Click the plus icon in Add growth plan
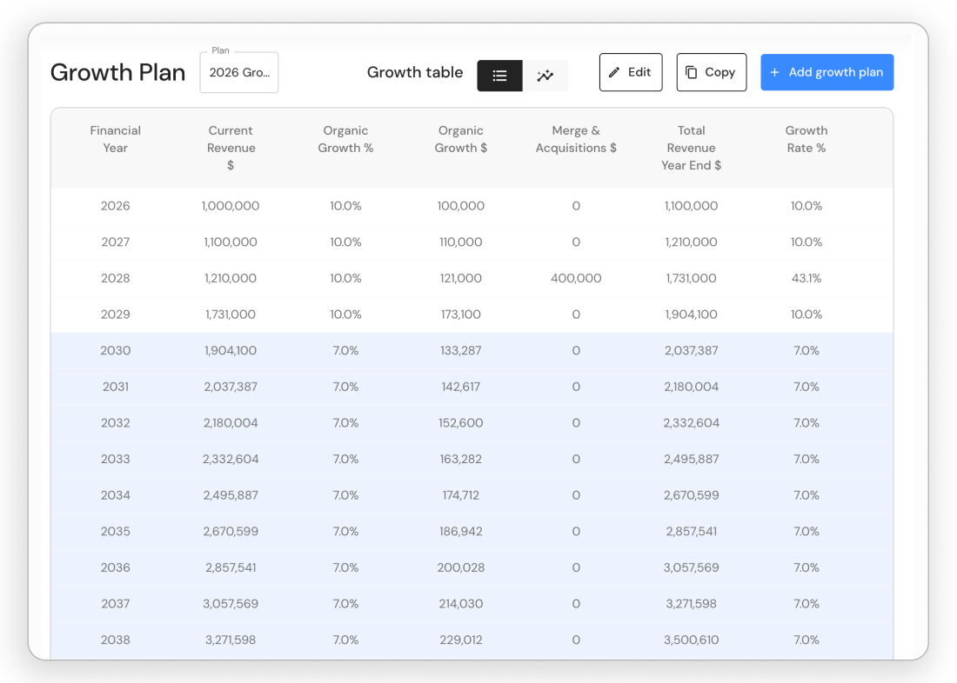This screenshot has height=683, width=957. click(774, 73)
